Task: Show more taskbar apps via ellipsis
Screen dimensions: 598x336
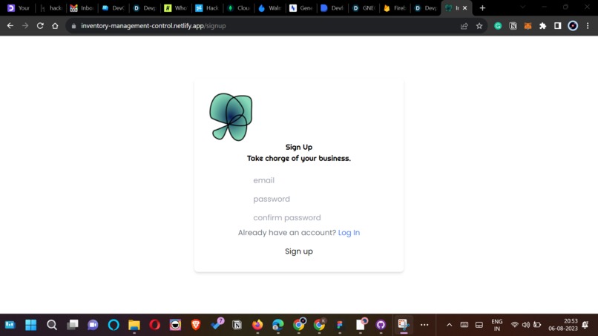Action: tap(424, 325)
